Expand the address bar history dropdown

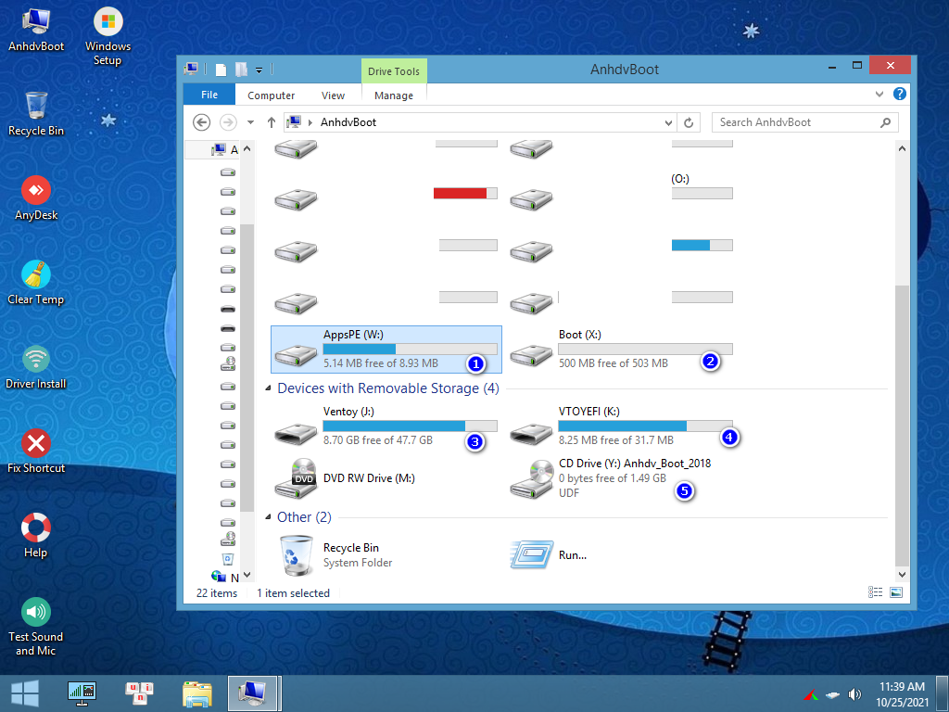pyautogui.click(x=668, y=122)
